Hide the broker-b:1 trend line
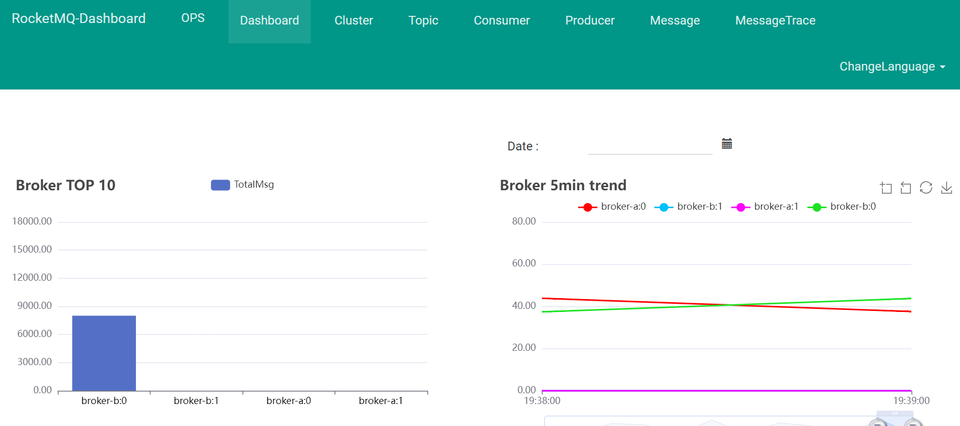 point(689,207)
